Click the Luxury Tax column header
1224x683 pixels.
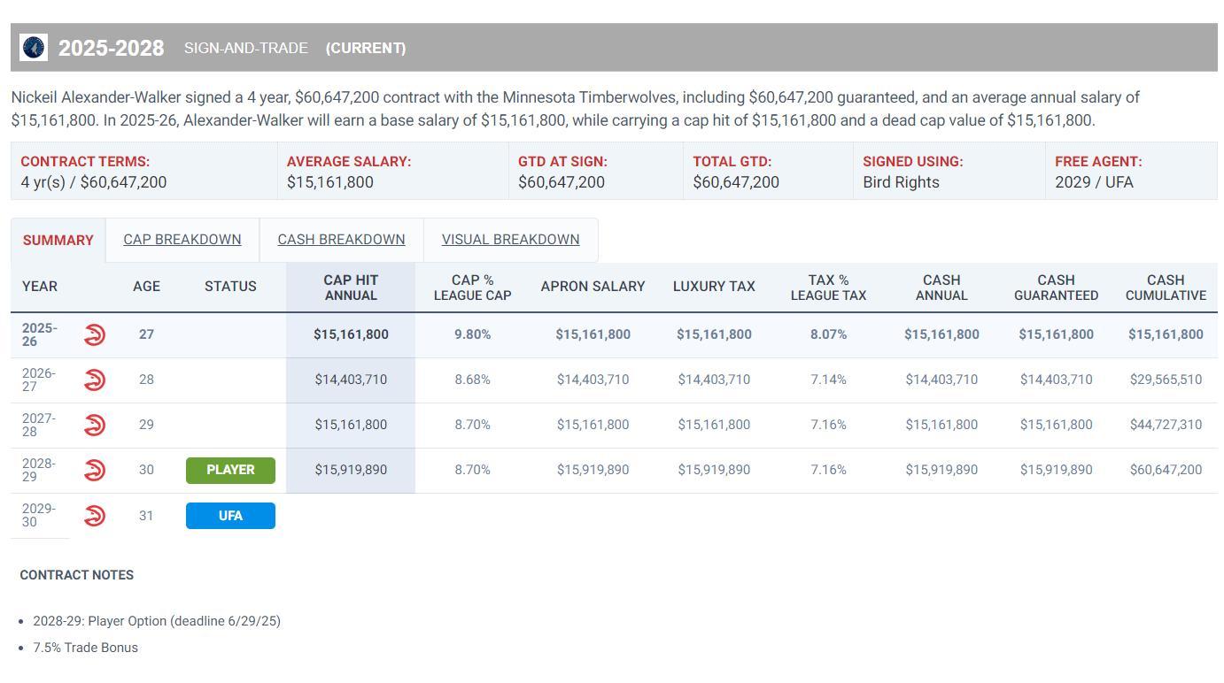click(714, 287)
